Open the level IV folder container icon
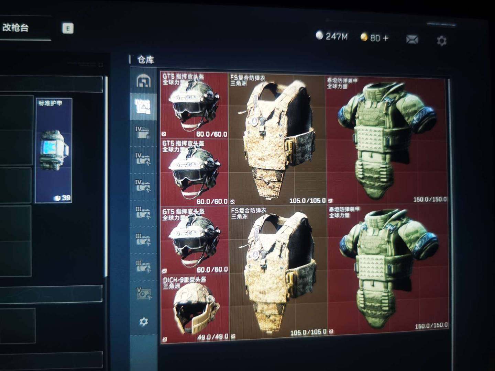 [x=143, y=132]
